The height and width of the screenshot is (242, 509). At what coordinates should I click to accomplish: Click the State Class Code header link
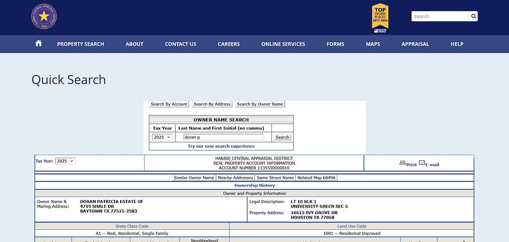pos(132,226)
